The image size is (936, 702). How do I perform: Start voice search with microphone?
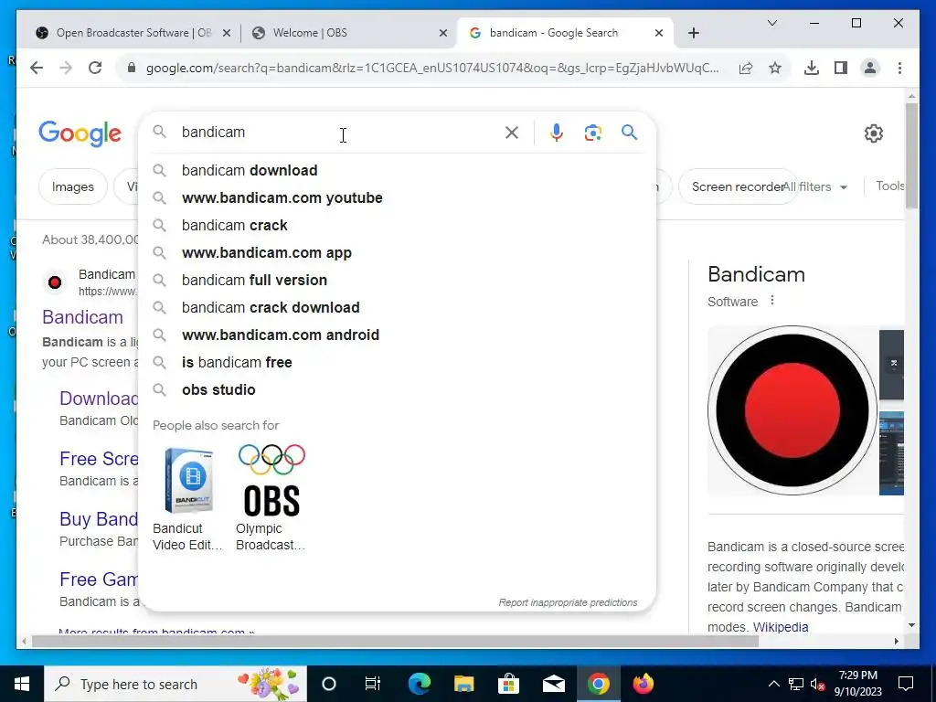(x=557, y=133)
